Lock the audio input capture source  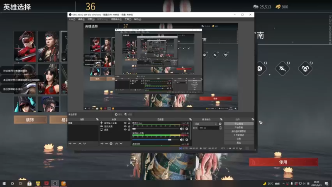129,123
